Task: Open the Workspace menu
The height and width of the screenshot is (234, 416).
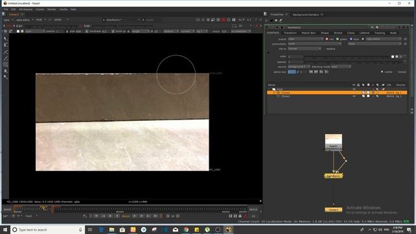Action: tap(26, 9)
